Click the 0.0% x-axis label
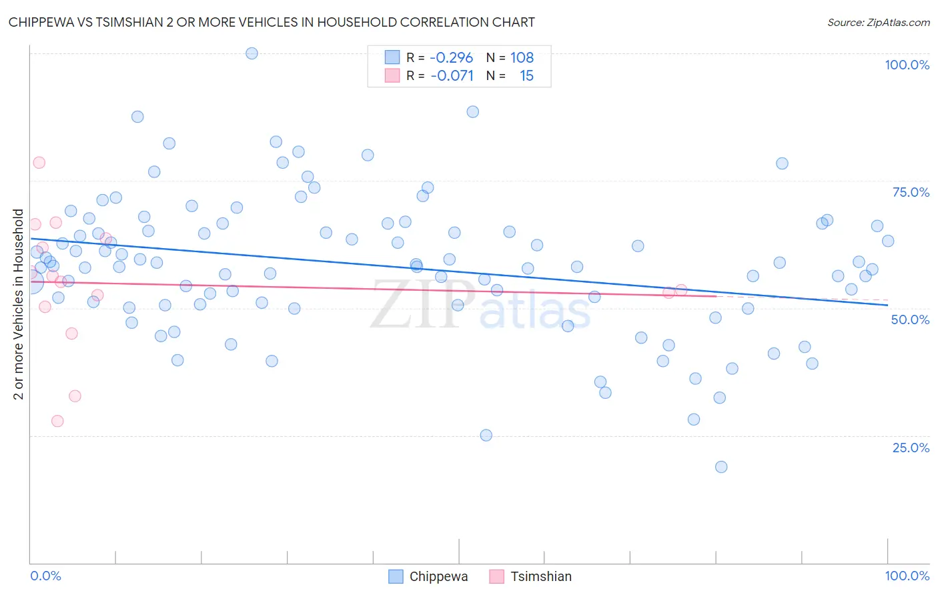This screenshot has height=595, width=938. click(x=45, y=576)
